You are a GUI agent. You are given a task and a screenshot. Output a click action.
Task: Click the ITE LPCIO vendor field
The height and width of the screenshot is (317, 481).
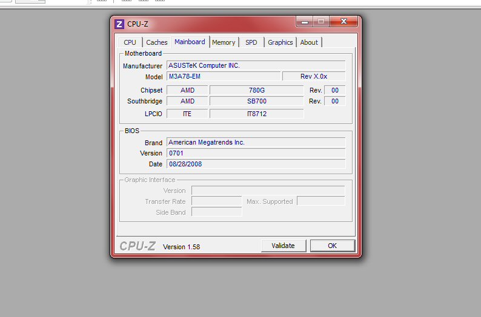(187, 114)
